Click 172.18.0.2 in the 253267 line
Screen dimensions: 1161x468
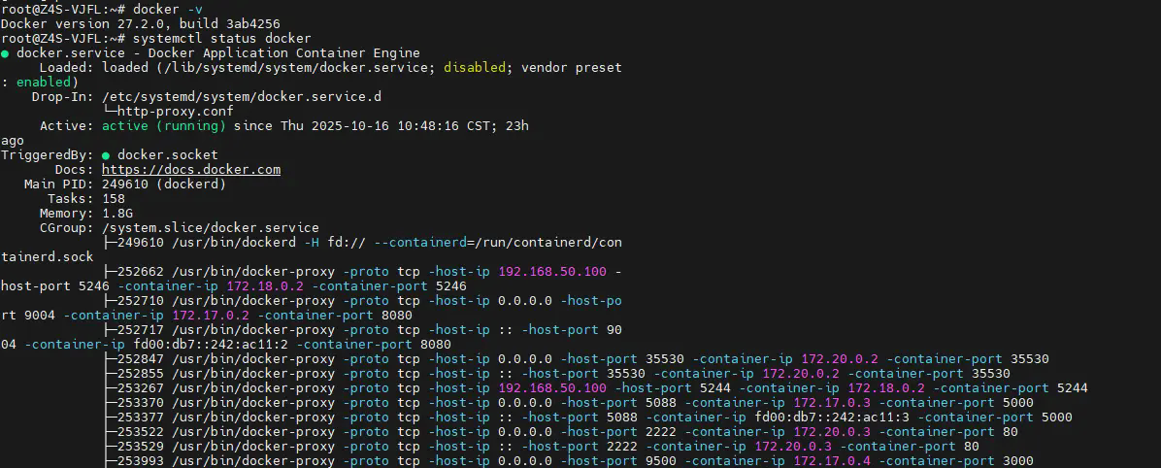(x=886, y=388)
